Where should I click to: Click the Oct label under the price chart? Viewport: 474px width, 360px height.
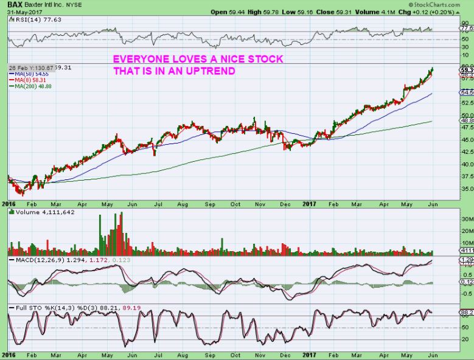(235, 204)
